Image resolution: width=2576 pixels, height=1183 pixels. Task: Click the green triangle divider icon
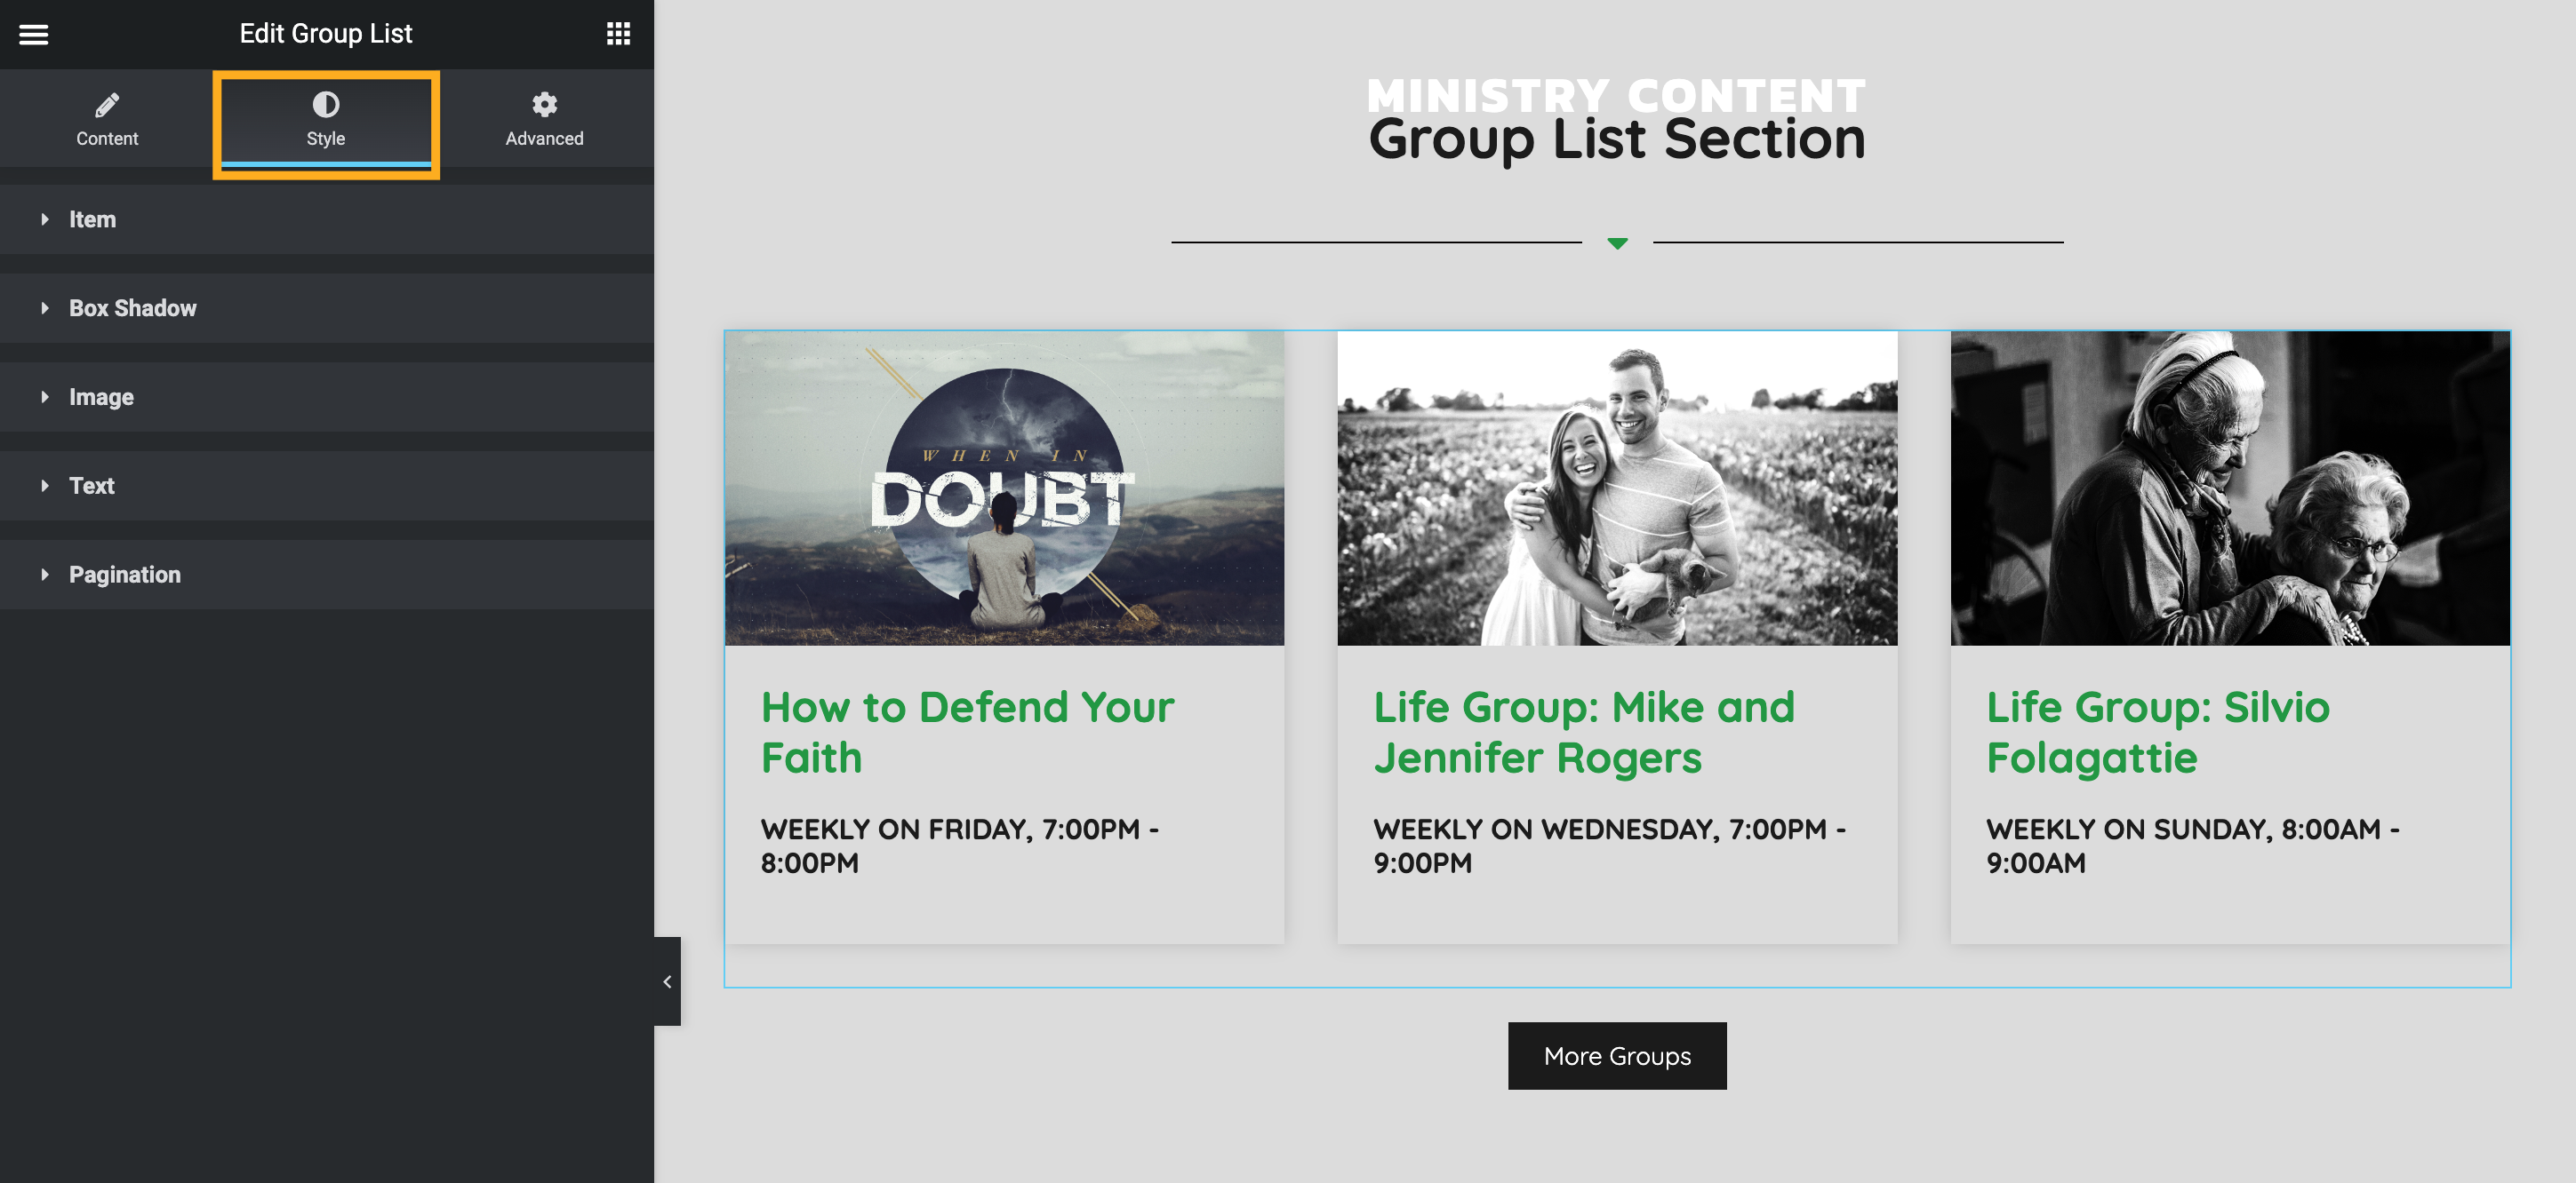coord(1617,242)
